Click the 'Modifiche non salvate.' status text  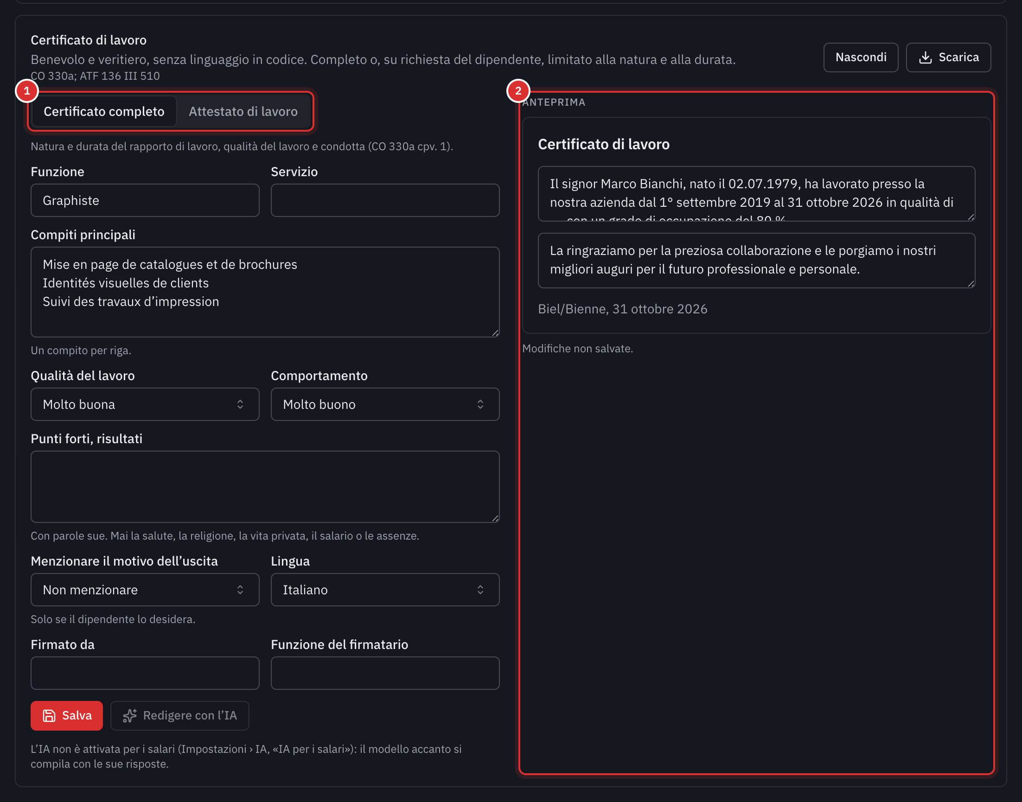(x=577, y=349)
